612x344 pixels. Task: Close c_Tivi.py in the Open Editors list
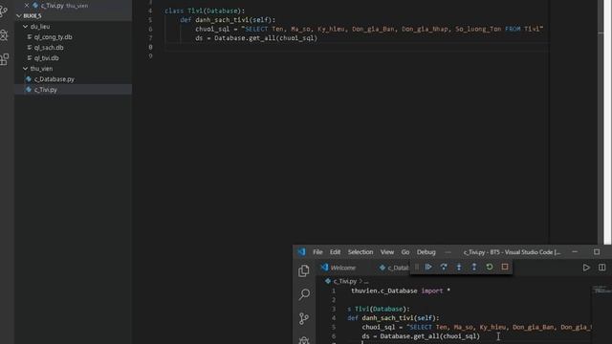click(x=27, y=6)
